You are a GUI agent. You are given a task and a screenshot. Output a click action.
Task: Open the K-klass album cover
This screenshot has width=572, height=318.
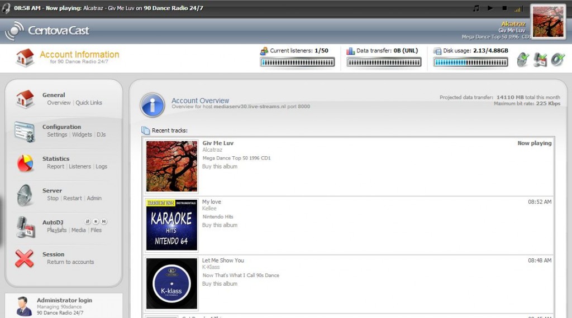(x=171, y=284)
